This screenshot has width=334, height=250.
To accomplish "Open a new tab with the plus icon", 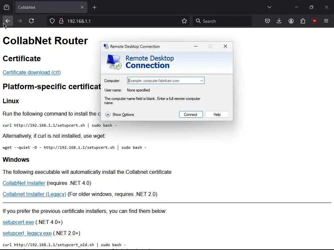I will click(x=95, y=7).
